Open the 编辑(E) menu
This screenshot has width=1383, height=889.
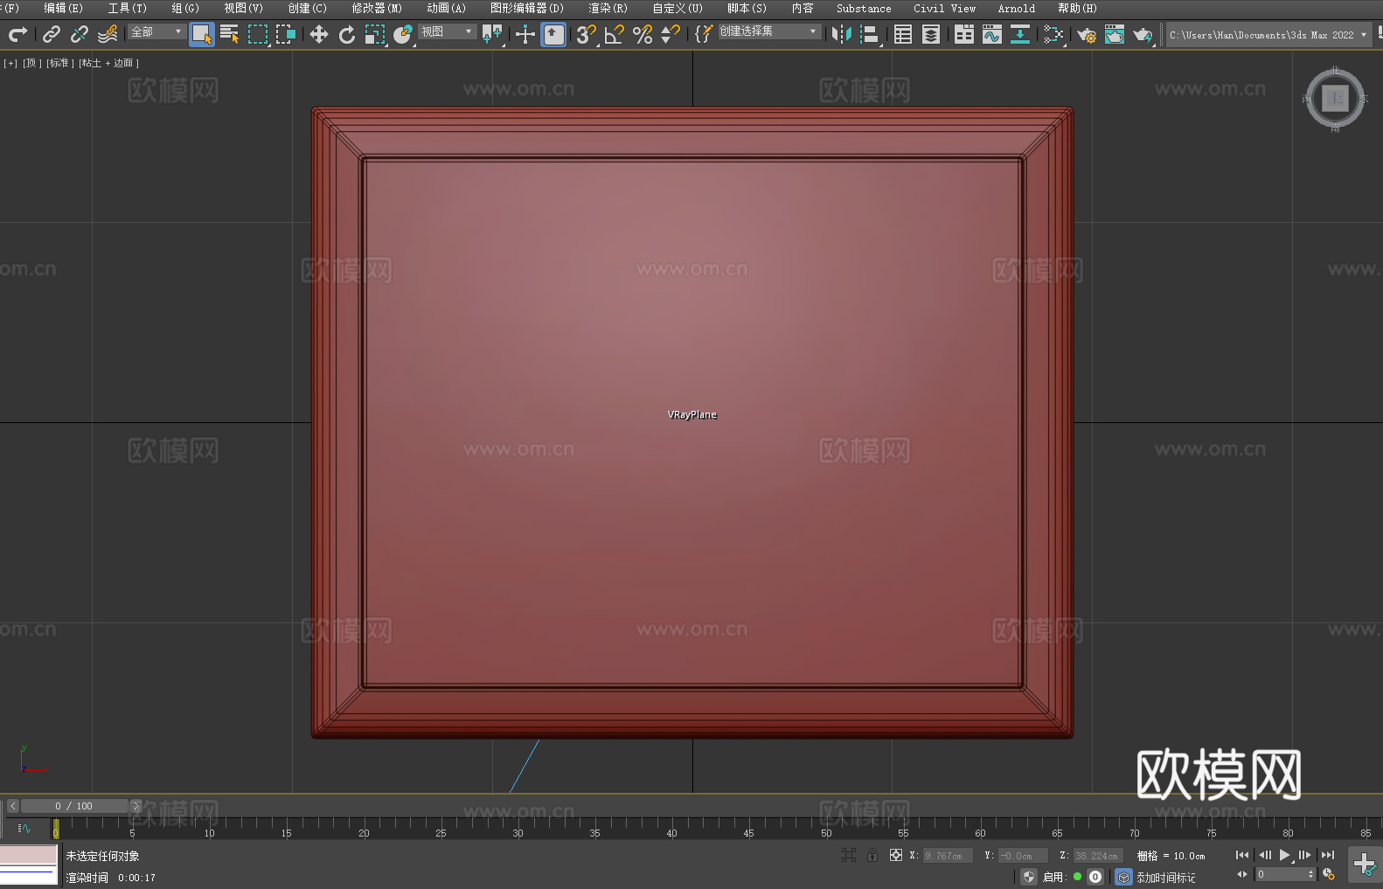point(63,8)
